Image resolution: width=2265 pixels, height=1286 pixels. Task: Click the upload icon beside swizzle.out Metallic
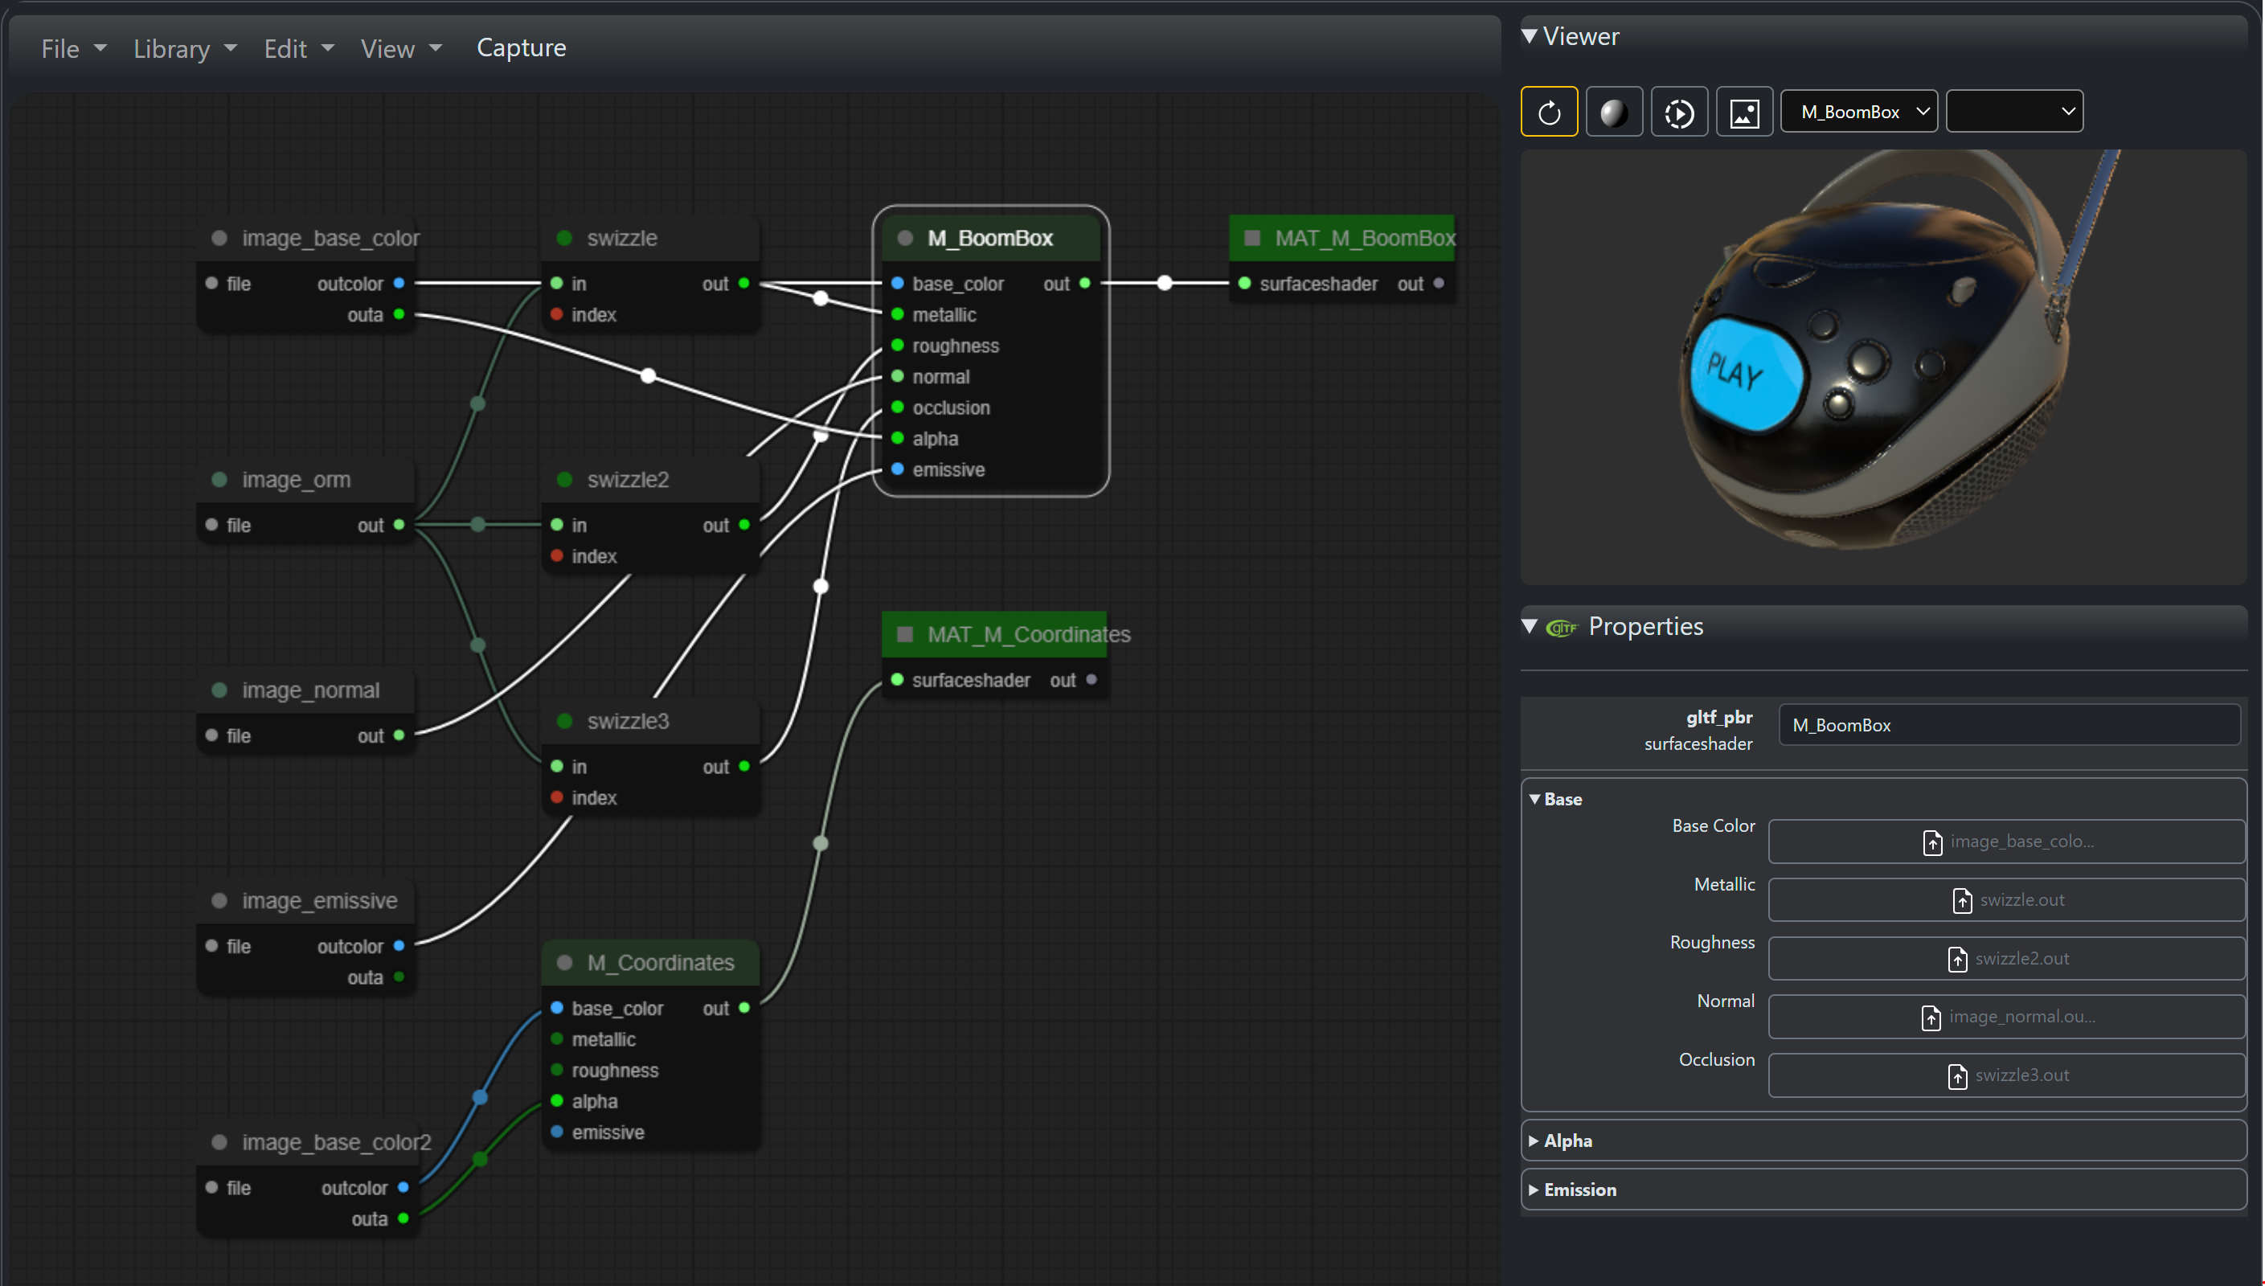point(1963,900)
